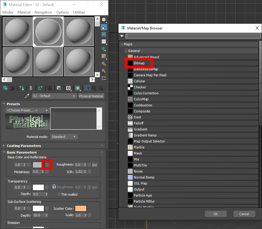Toggle Show End Result icon
This screenshot has width=262, height=229.
(88, 88)
